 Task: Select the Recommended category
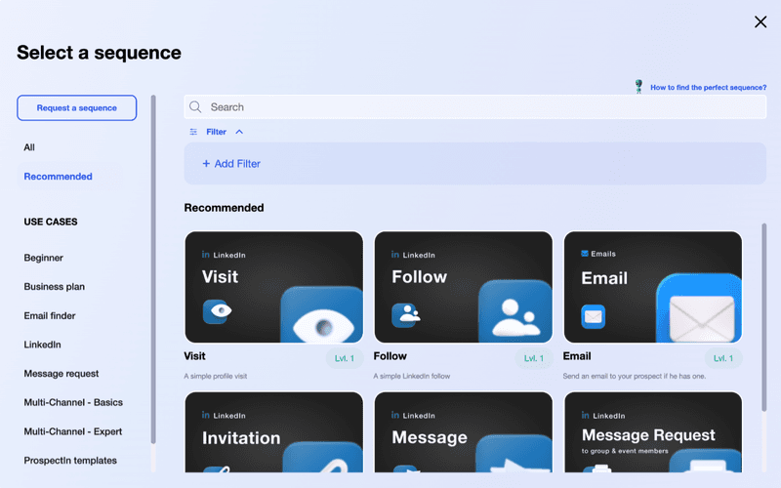[x=58, y=177]
